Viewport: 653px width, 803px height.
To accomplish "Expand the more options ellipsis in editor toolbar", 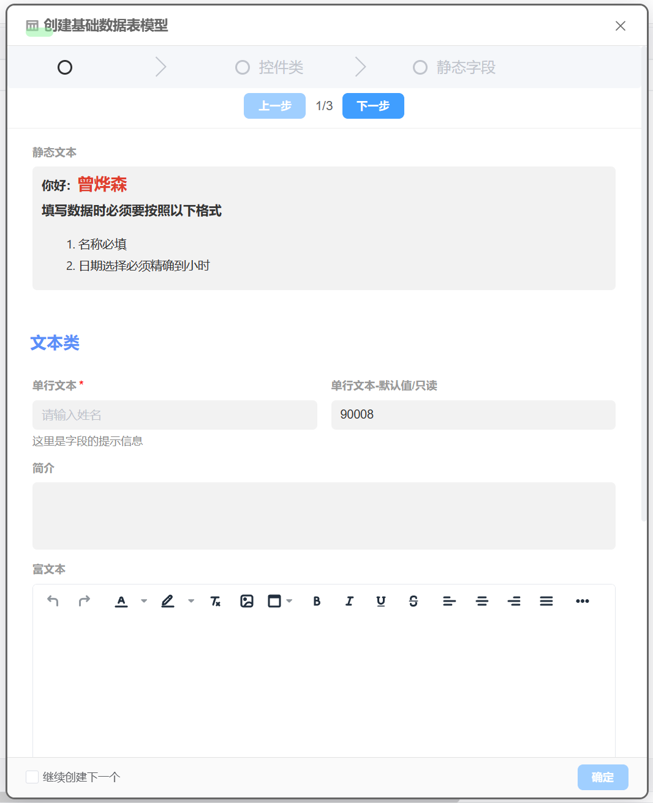I will click(x=583, y=601).
